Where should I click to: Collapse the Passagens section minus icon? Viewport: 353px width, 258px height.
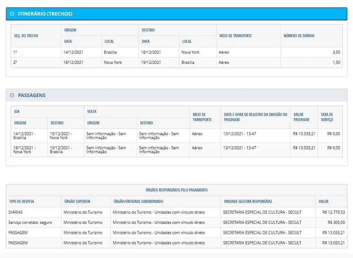click(12, 95)
